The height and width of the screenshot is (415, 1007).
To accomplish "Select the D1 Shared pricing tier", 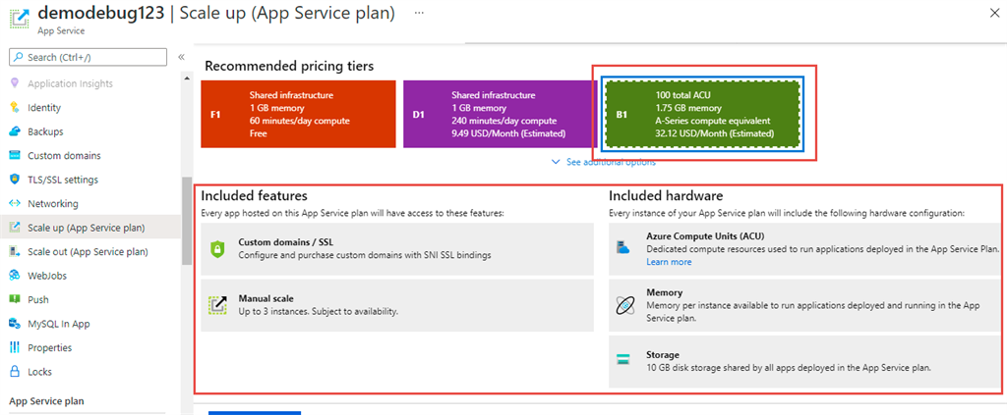I will pos(500,114).
